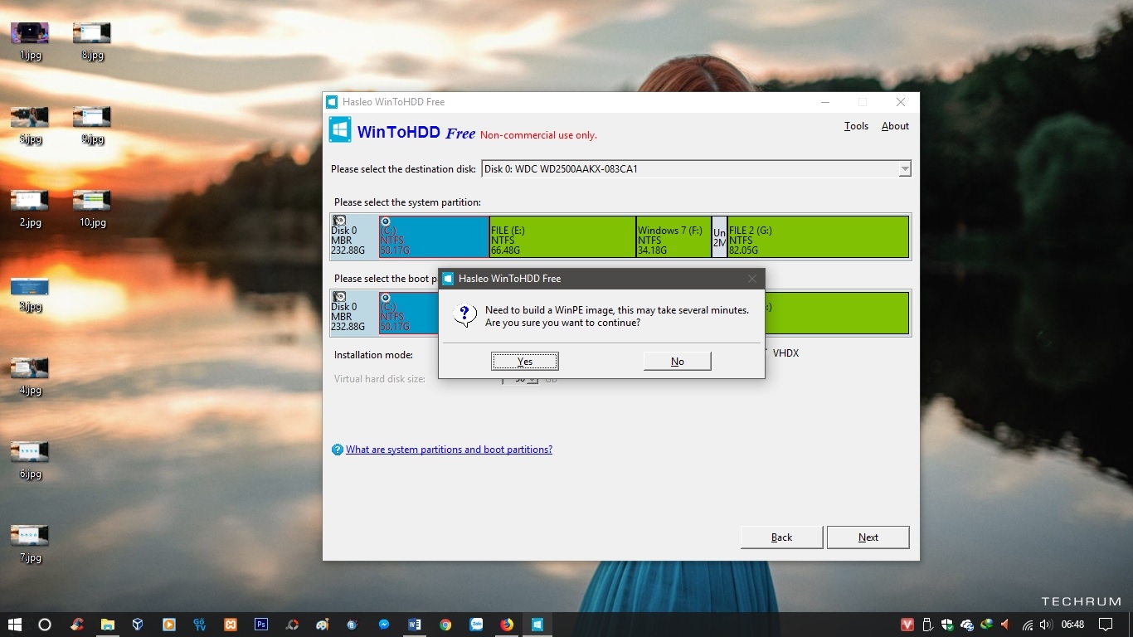
Task: Select the unallocated 2M partition block
Action: pos(719,236)
